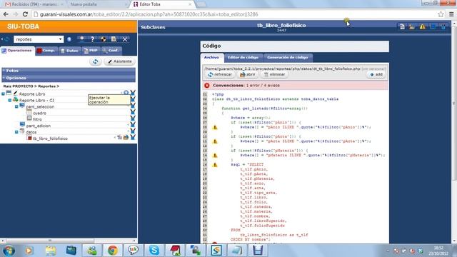Click the refrescar button
Screen dimensions: 457x257
point(220,74)
